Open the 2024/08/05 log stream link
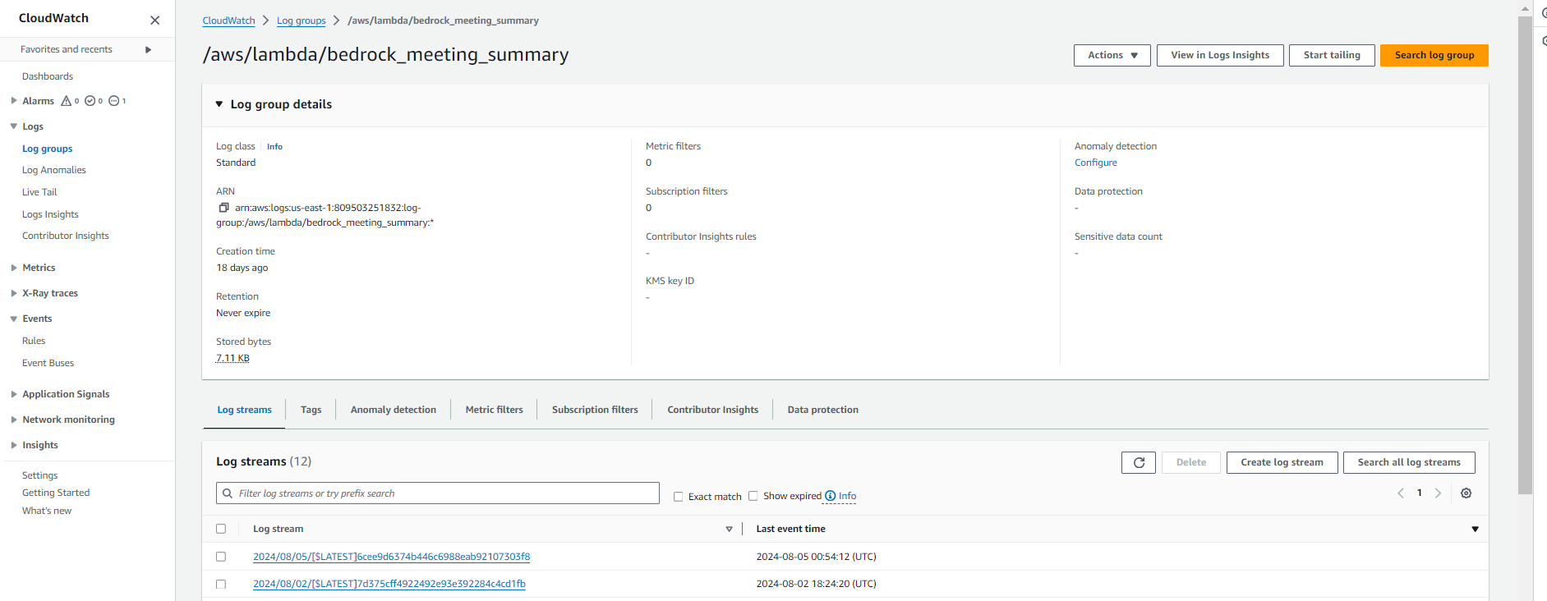The image size is (1547, 601). pyautogui.click(x=391, y=557)
